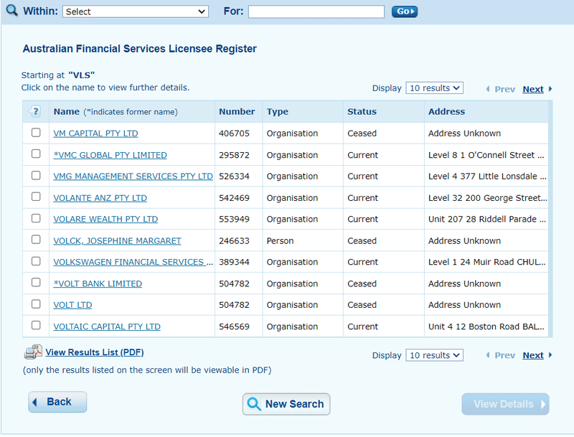Screen dimensions: 574x437
Task: Click licence number 295872
Action: (234, 155)
